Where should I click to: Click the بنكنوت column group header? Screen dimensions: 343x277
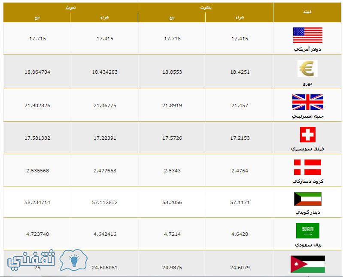(x=206, y=7)
